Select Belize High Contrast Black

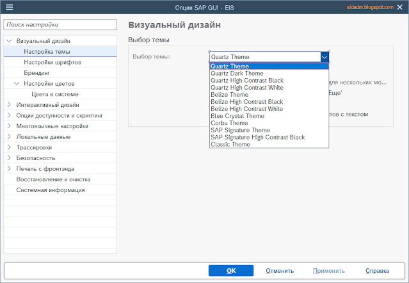(x=269, y=102)
